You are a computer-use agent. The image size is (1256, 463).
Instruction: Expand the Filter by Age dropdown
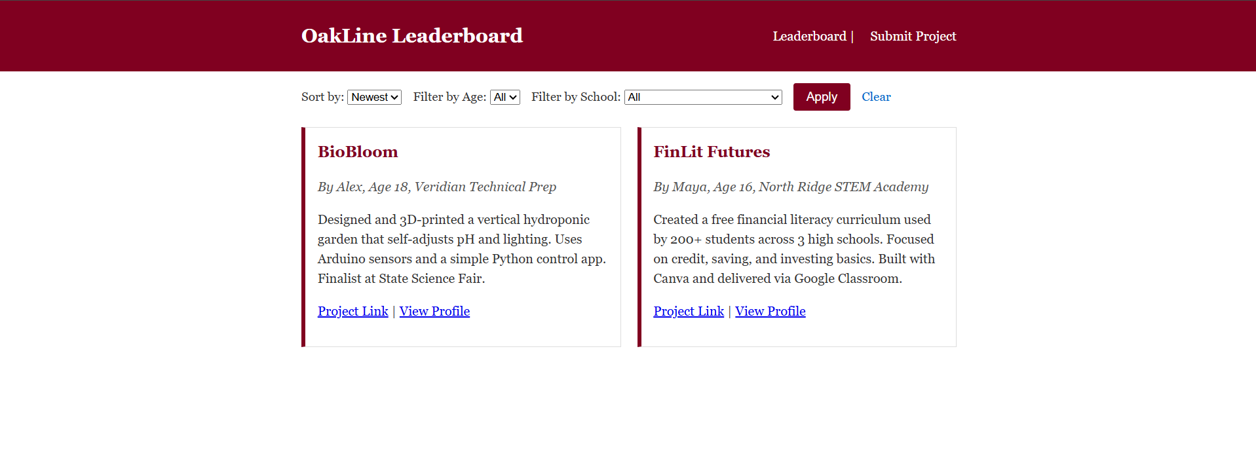tap(504, 97)
